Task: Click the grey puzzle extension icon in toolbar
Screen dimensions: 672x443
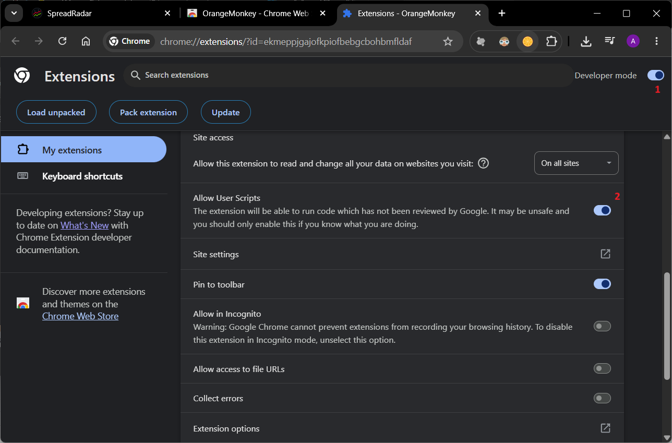Action: pyautogui.click(x=481, y=41)
